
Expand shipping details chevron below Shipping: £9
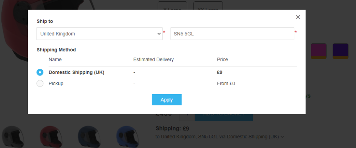pyautogui.click(x=282, y=137)
